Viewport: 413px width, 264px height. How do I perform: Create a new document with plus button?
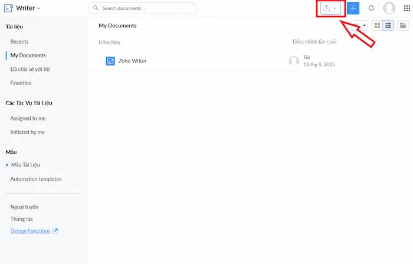click(x=353, y=8)
